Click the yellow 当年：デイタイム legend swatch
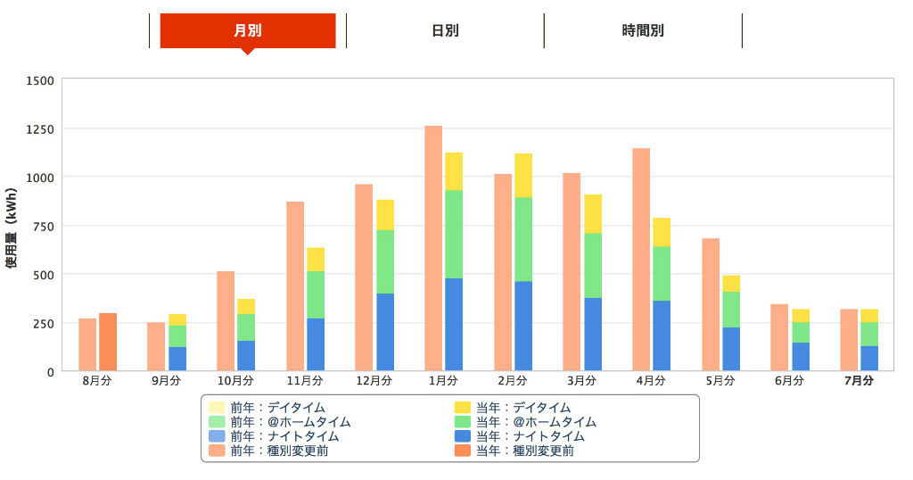913x480 pixels. (x=463, y=408)
